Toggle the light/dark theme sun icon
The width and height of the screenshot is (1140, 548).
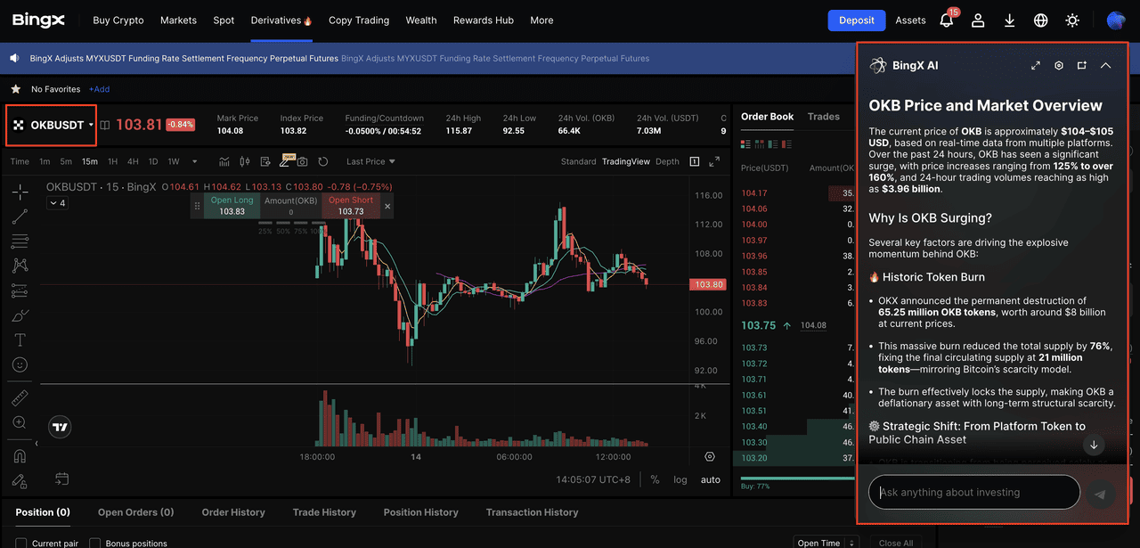pyautogui.click(x=1072, y=20)
